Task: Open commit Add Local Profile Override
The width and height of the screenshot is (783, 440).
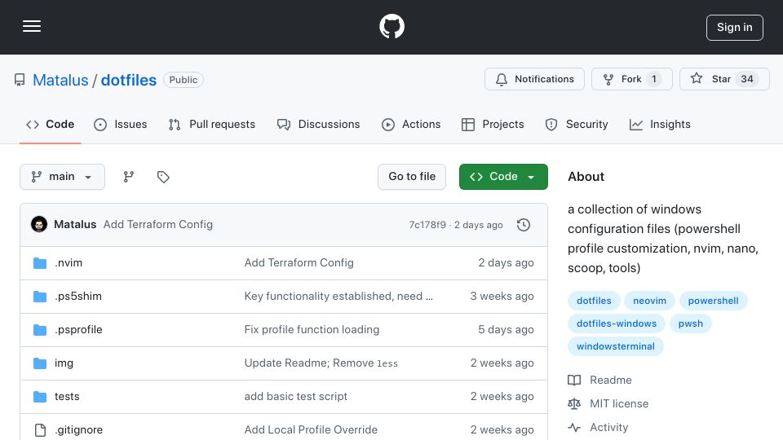Action: (x=311, y=430)
